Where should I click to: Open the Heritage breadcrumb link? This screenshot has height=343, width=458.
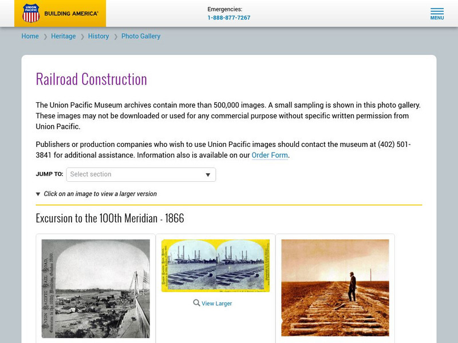(64, 36)
